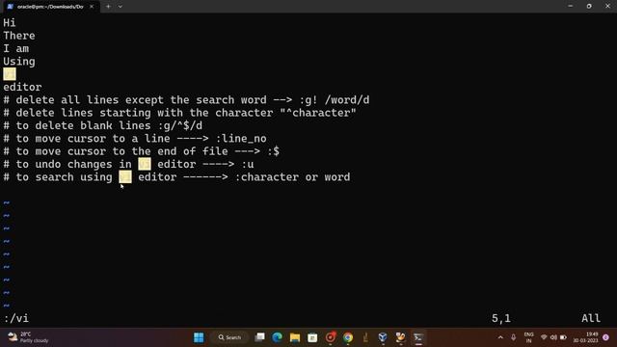Click highlighted vi in the search using line

125,177
